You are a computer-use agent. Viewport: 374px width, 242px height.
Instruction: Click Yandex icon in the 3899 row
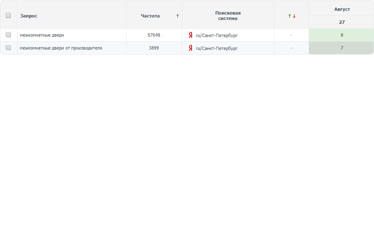(190, 48)
